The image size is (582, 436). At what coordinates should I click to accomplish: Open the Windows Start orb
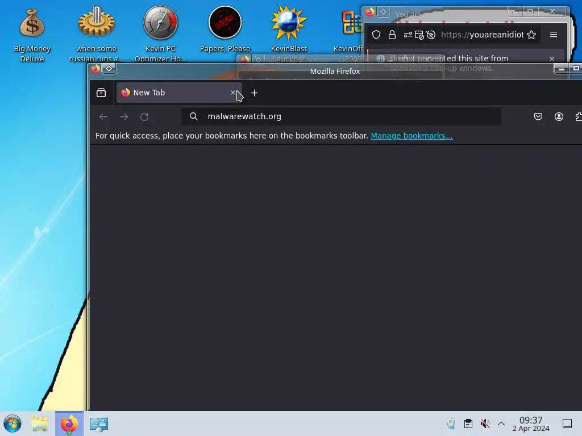click(x=13, y=424)
